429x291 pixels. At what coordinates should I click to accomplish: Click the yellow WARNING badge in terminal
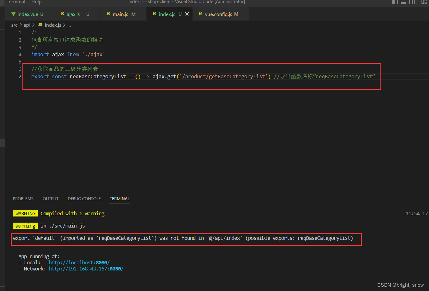click(25, 214)
